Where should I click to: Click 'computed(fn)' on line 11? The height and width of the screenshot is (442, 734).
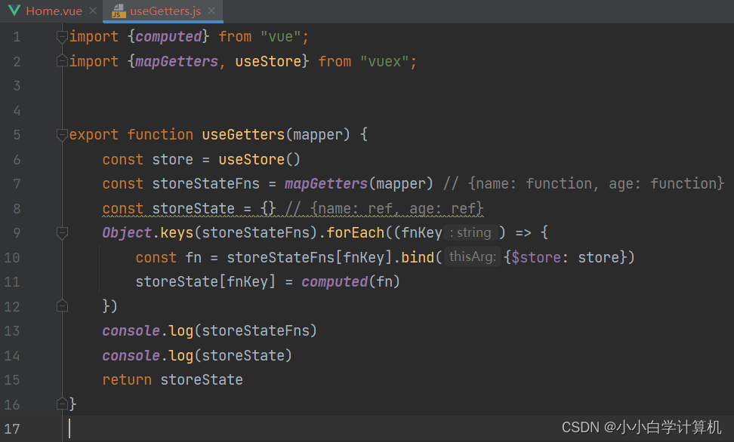click(350, 281)
